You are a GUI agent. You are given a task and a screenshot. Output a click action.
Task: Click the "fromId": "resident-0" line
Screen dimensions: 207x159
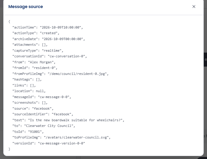[x=35, y=68]
